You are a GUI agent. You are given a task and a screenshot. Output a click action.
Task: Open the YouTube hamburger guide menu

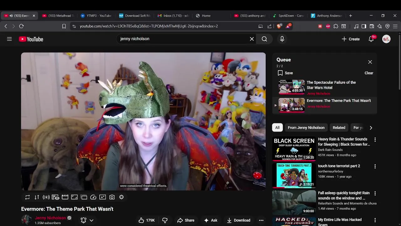pyautogui.click(x=9, y=39)
